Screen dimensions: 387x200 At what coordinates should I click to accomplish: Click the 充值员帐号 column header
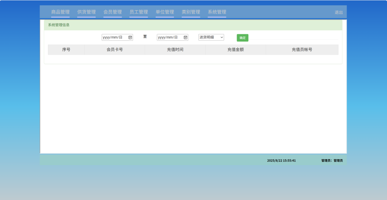pos(302,49)
